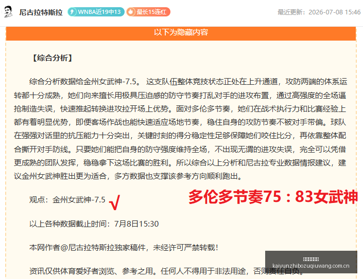The image size is (363, 279).
Task: Open the 尼古拉特斯拉 author name
Action: click(x=41, y=12)
